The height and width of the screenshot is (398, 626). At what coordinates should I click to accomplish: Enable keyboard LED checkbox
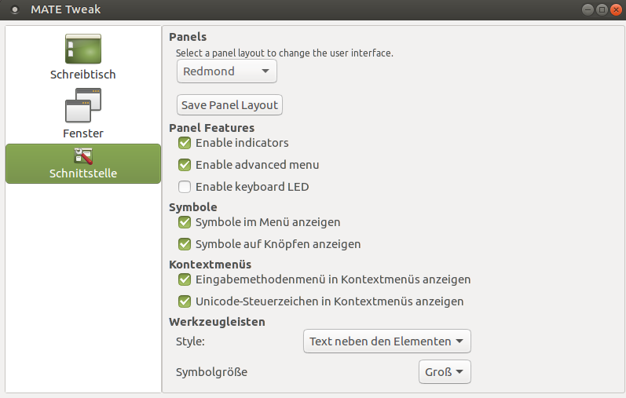click(185, 187)
